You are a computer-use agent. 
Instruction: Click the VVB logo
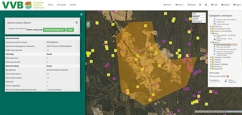pos(23,5)
